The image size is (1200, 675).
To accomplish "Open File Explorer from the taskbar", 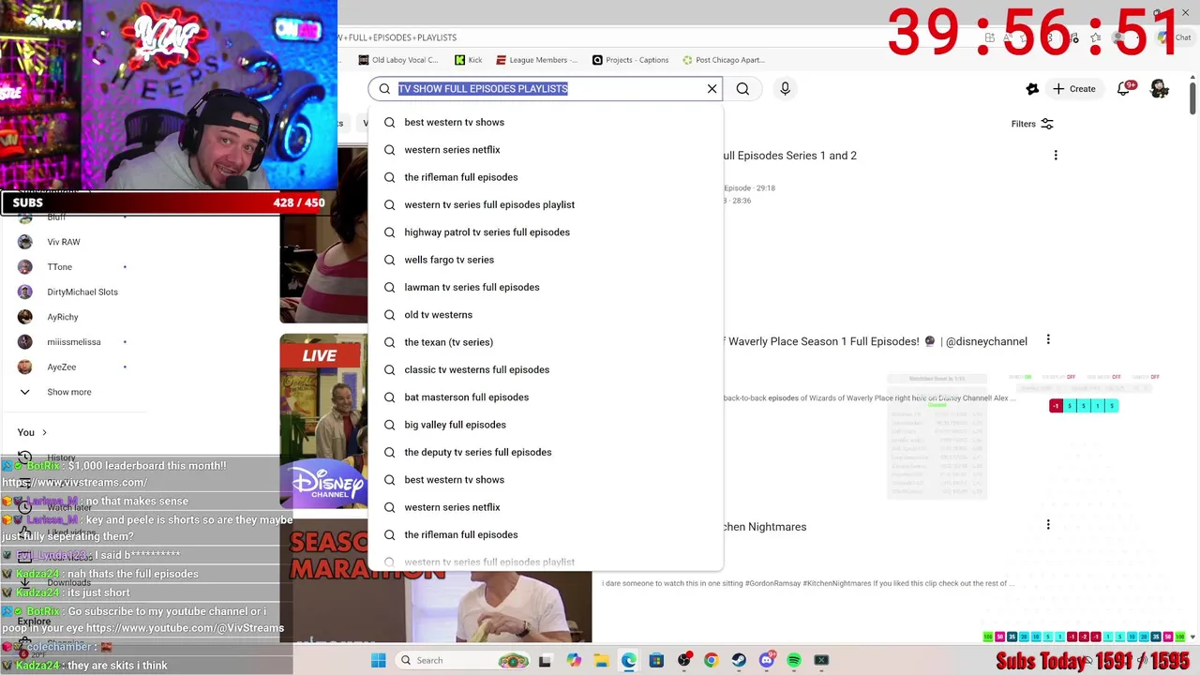I will click(601, 660).
